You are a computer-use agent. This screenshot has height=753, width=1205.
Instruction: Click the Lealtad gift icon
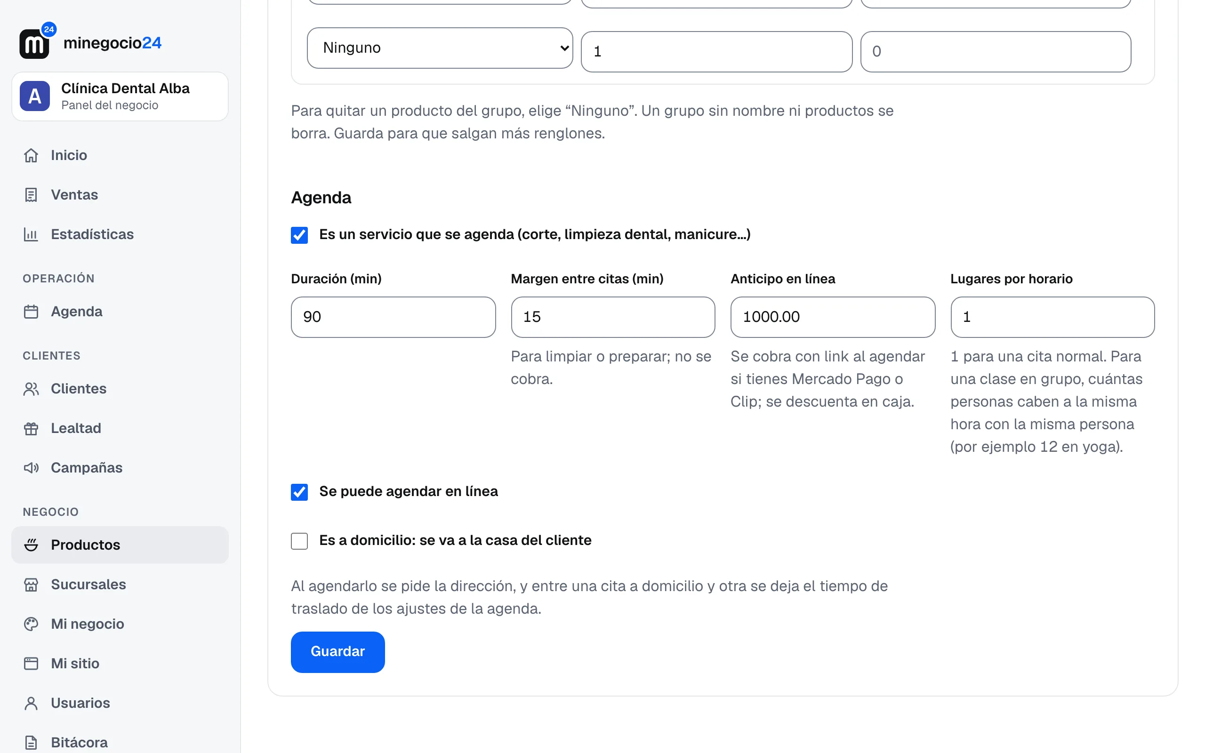point(31,428)
